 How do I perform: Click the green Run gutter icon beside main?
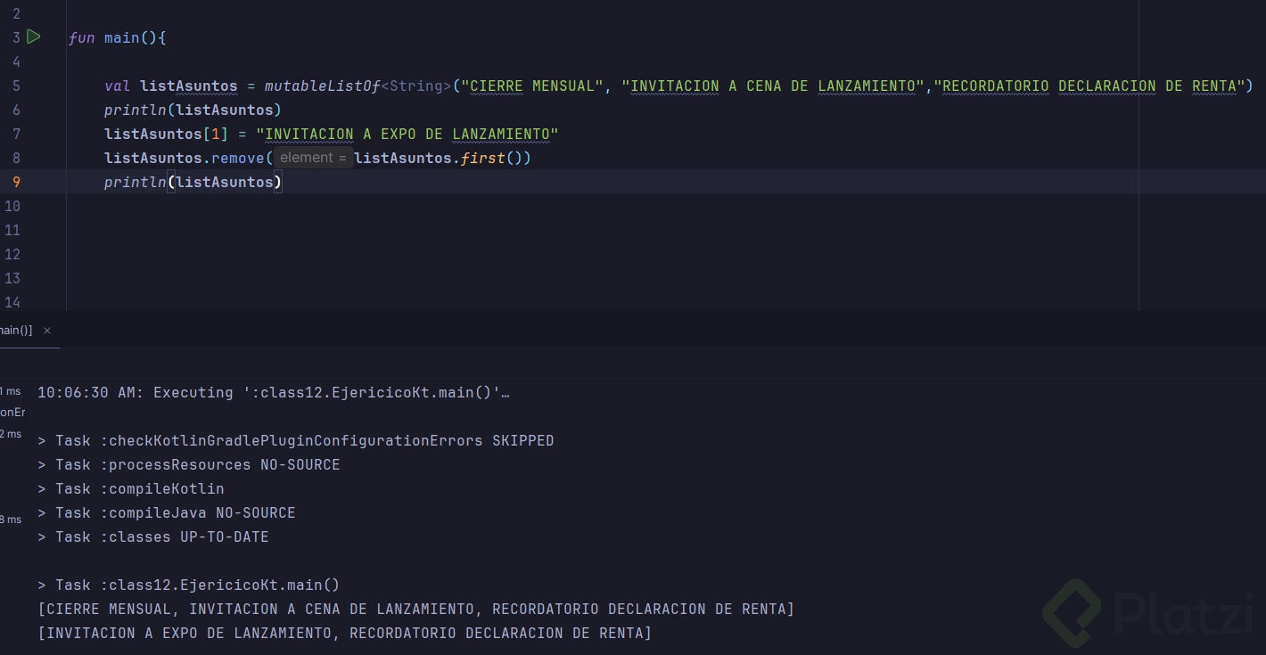tap(33, 37)
